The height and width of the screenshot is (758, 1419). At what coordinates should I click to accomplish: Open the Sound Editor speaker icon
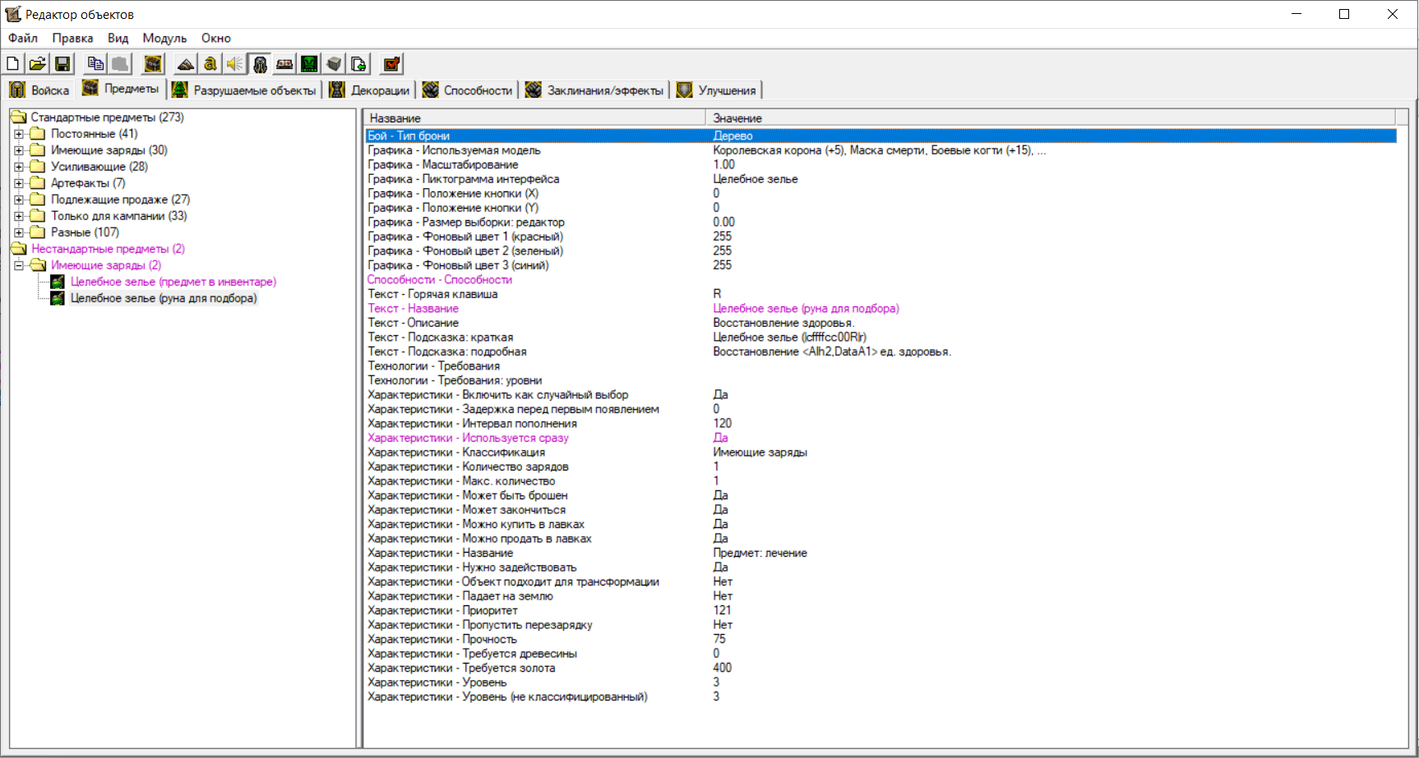(235, 64)
